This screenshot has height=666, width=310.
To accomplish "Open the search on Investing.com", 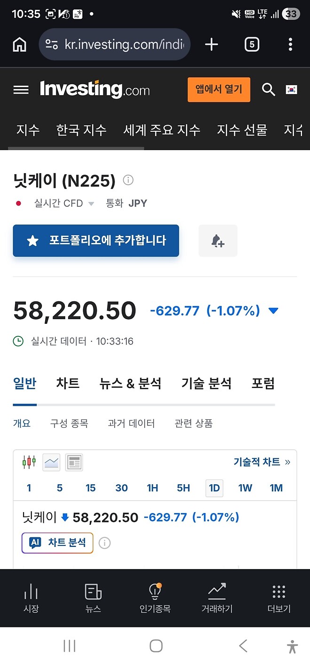I will click(x=268, y=89).
